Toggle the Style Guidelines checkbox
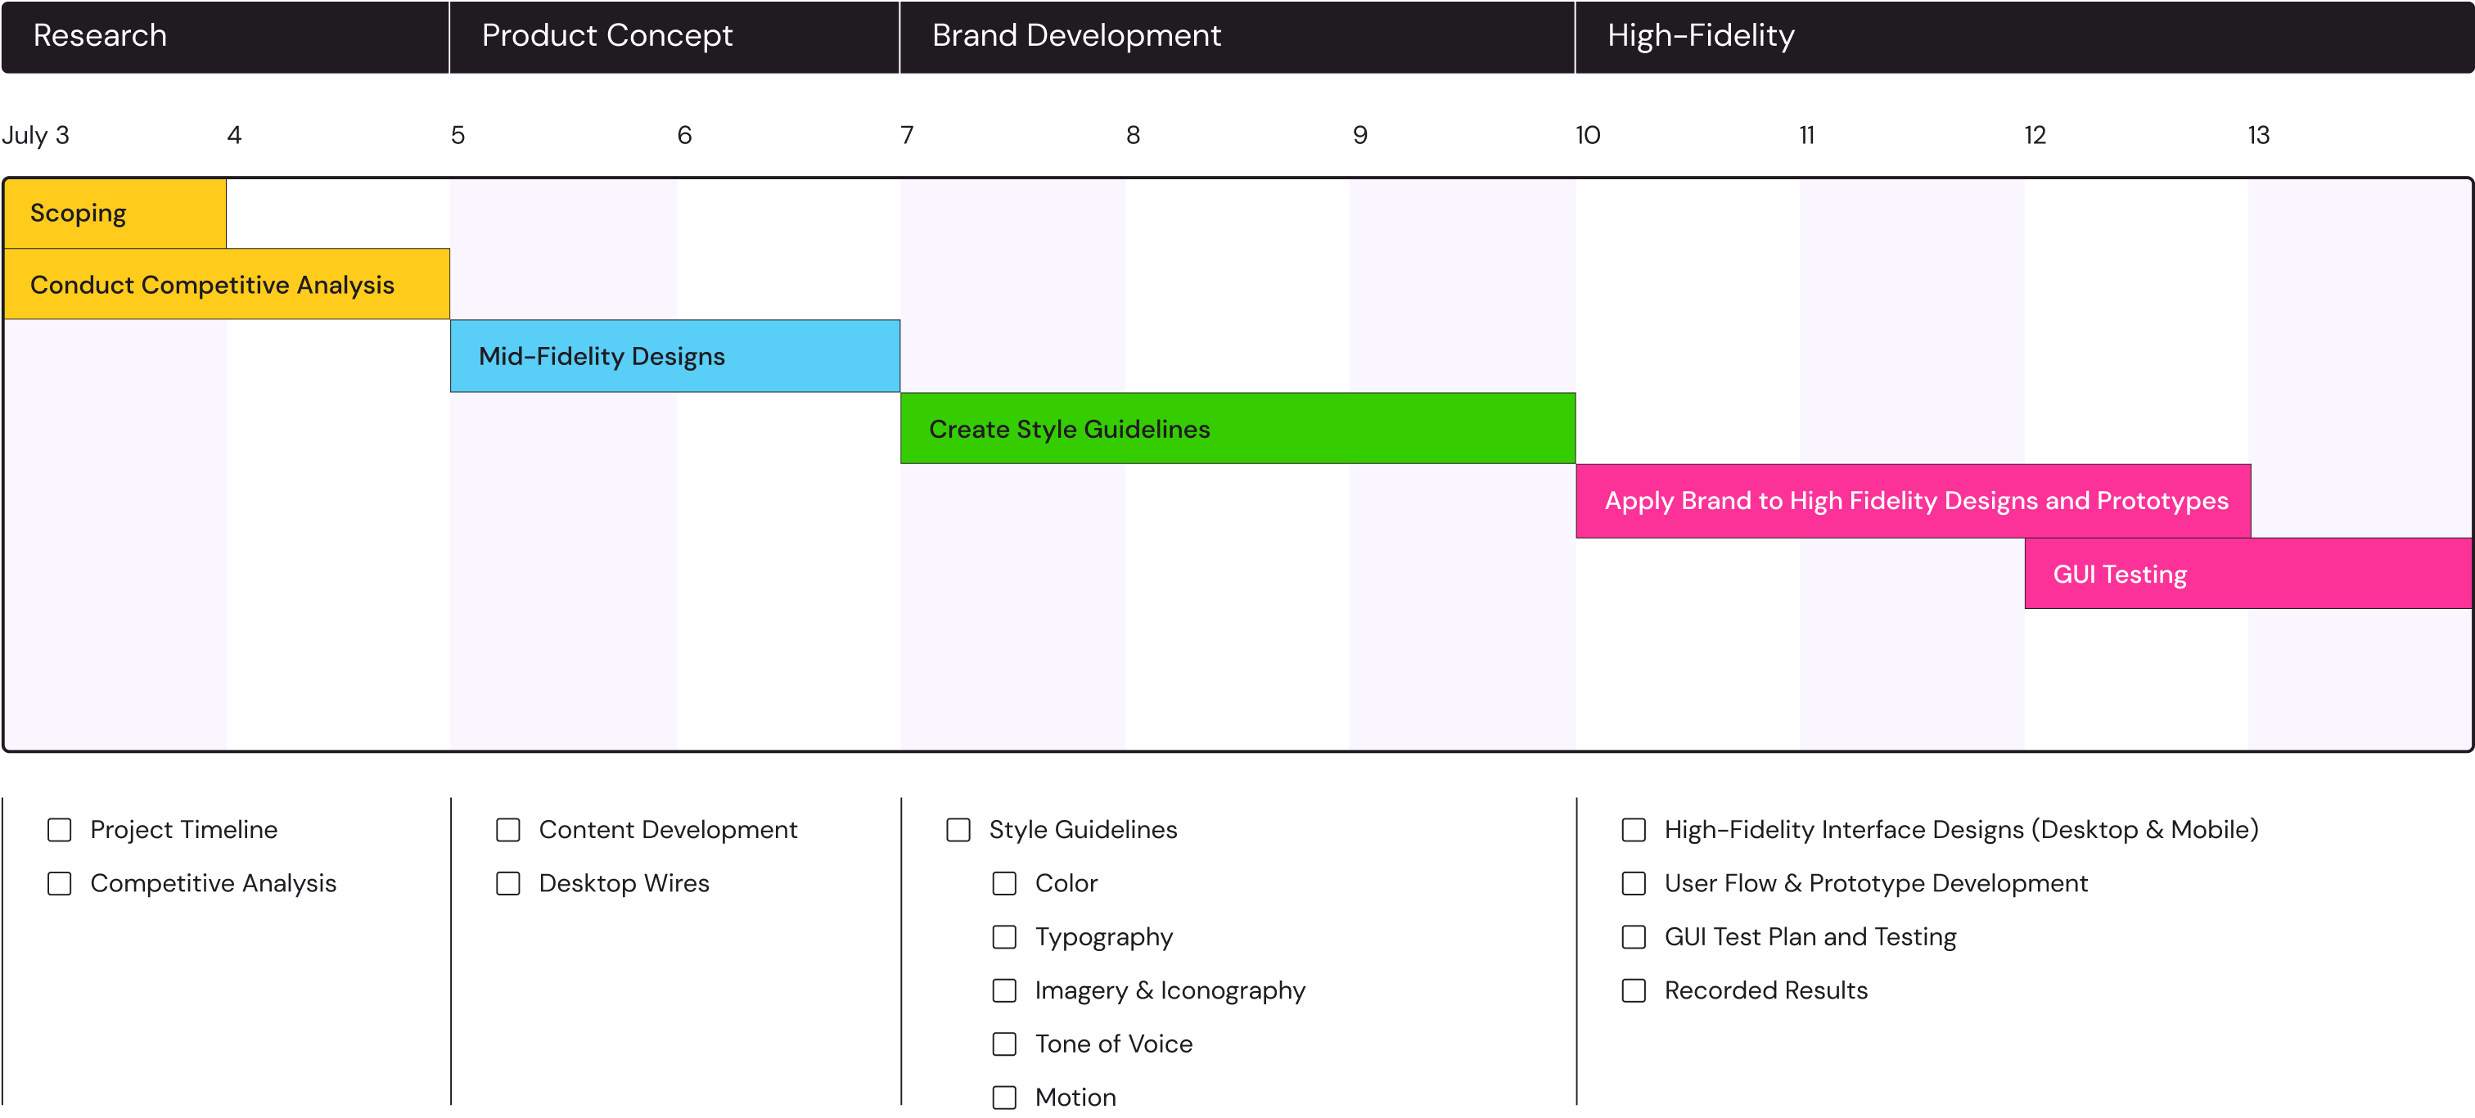 [x=958, y=830]
